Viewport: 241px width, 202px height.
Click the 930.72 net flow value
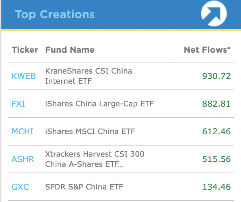pyautogui.click(x=216, y=76)
